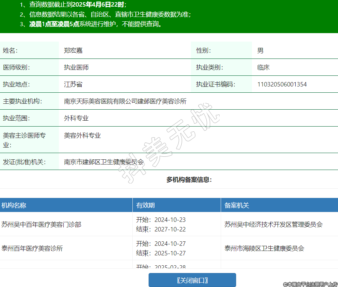The height and width of the screenshot is (287, 338).
Task: Click 南京天际美容医院有限公司建邺医疗美容诊所 institution text
Action: click(x=125, y=102)
